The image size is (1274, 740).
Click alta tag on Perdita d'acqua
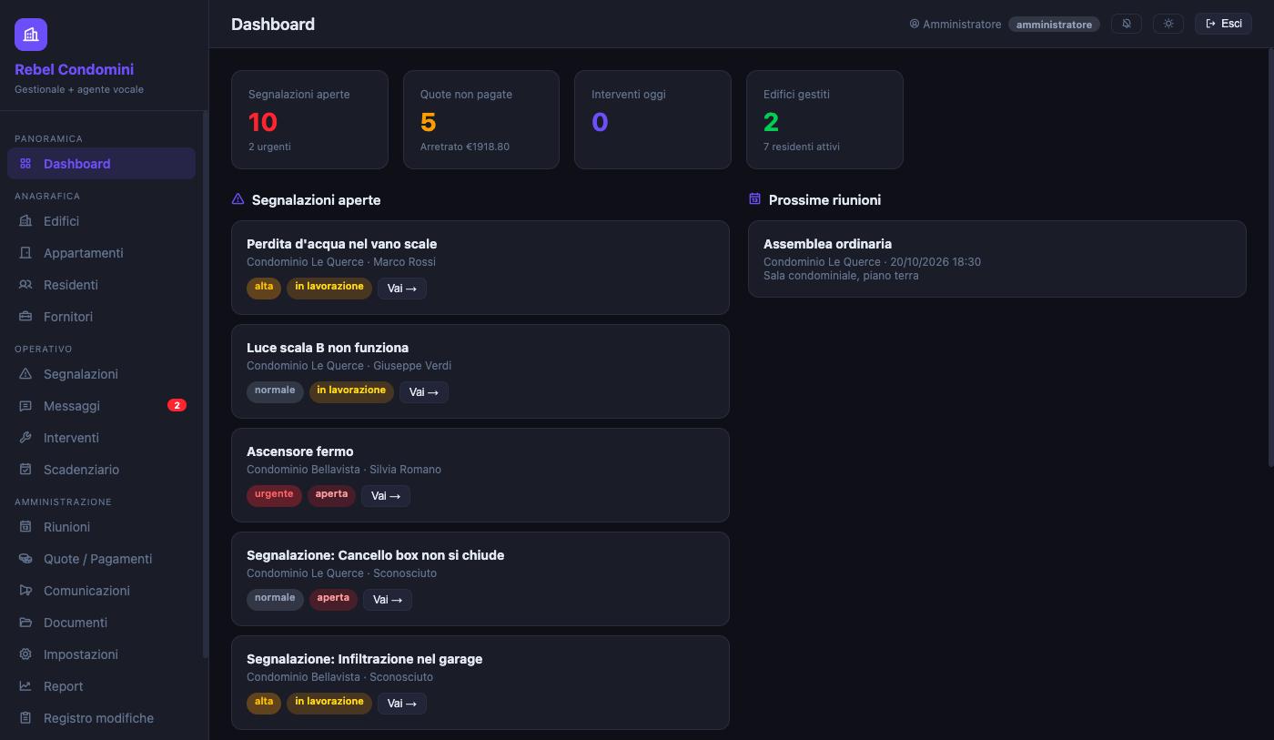pos(264,288)
